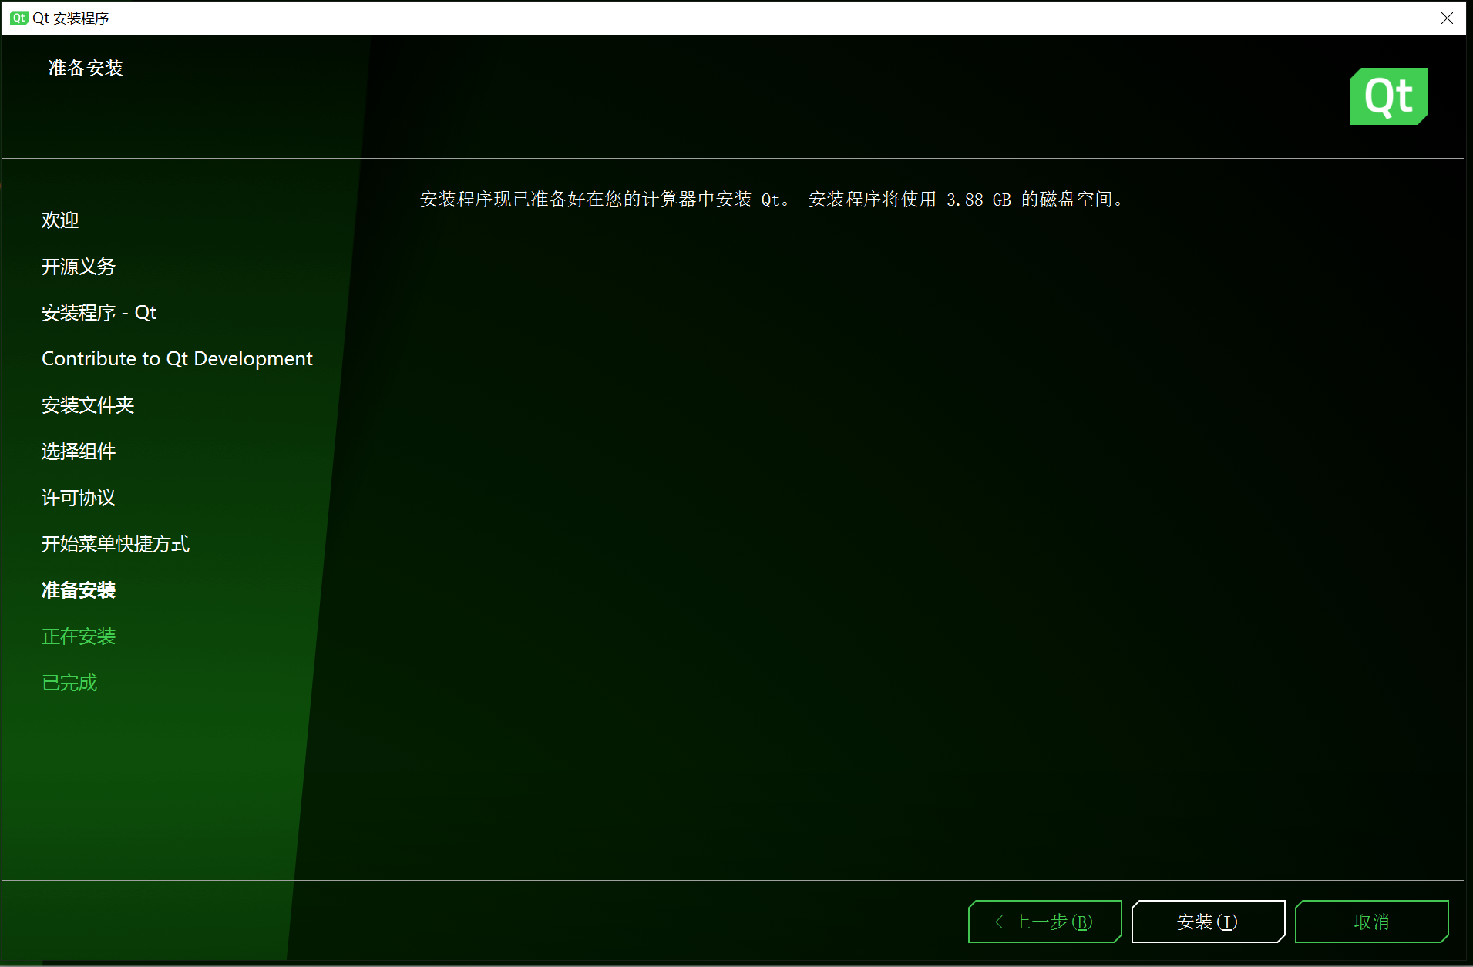
Task: Select the 开始菜单快捷方式 step
Action: (116, 544)
